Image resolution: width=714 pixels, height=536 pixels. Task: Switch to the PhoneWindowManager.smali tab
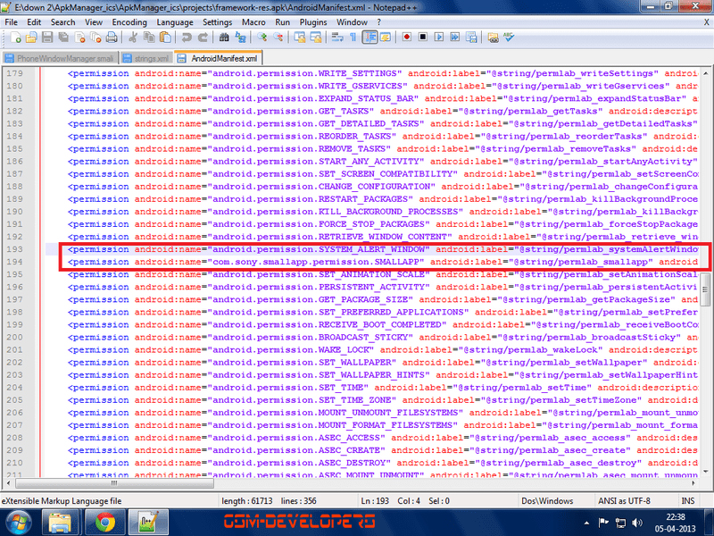(x=60, y=58)
